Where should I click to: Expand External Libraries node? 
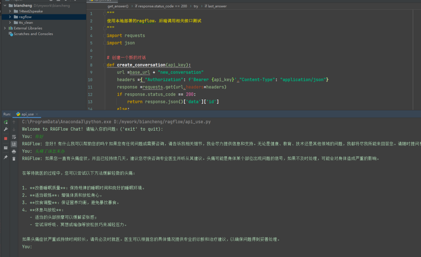tap(5, 28)
